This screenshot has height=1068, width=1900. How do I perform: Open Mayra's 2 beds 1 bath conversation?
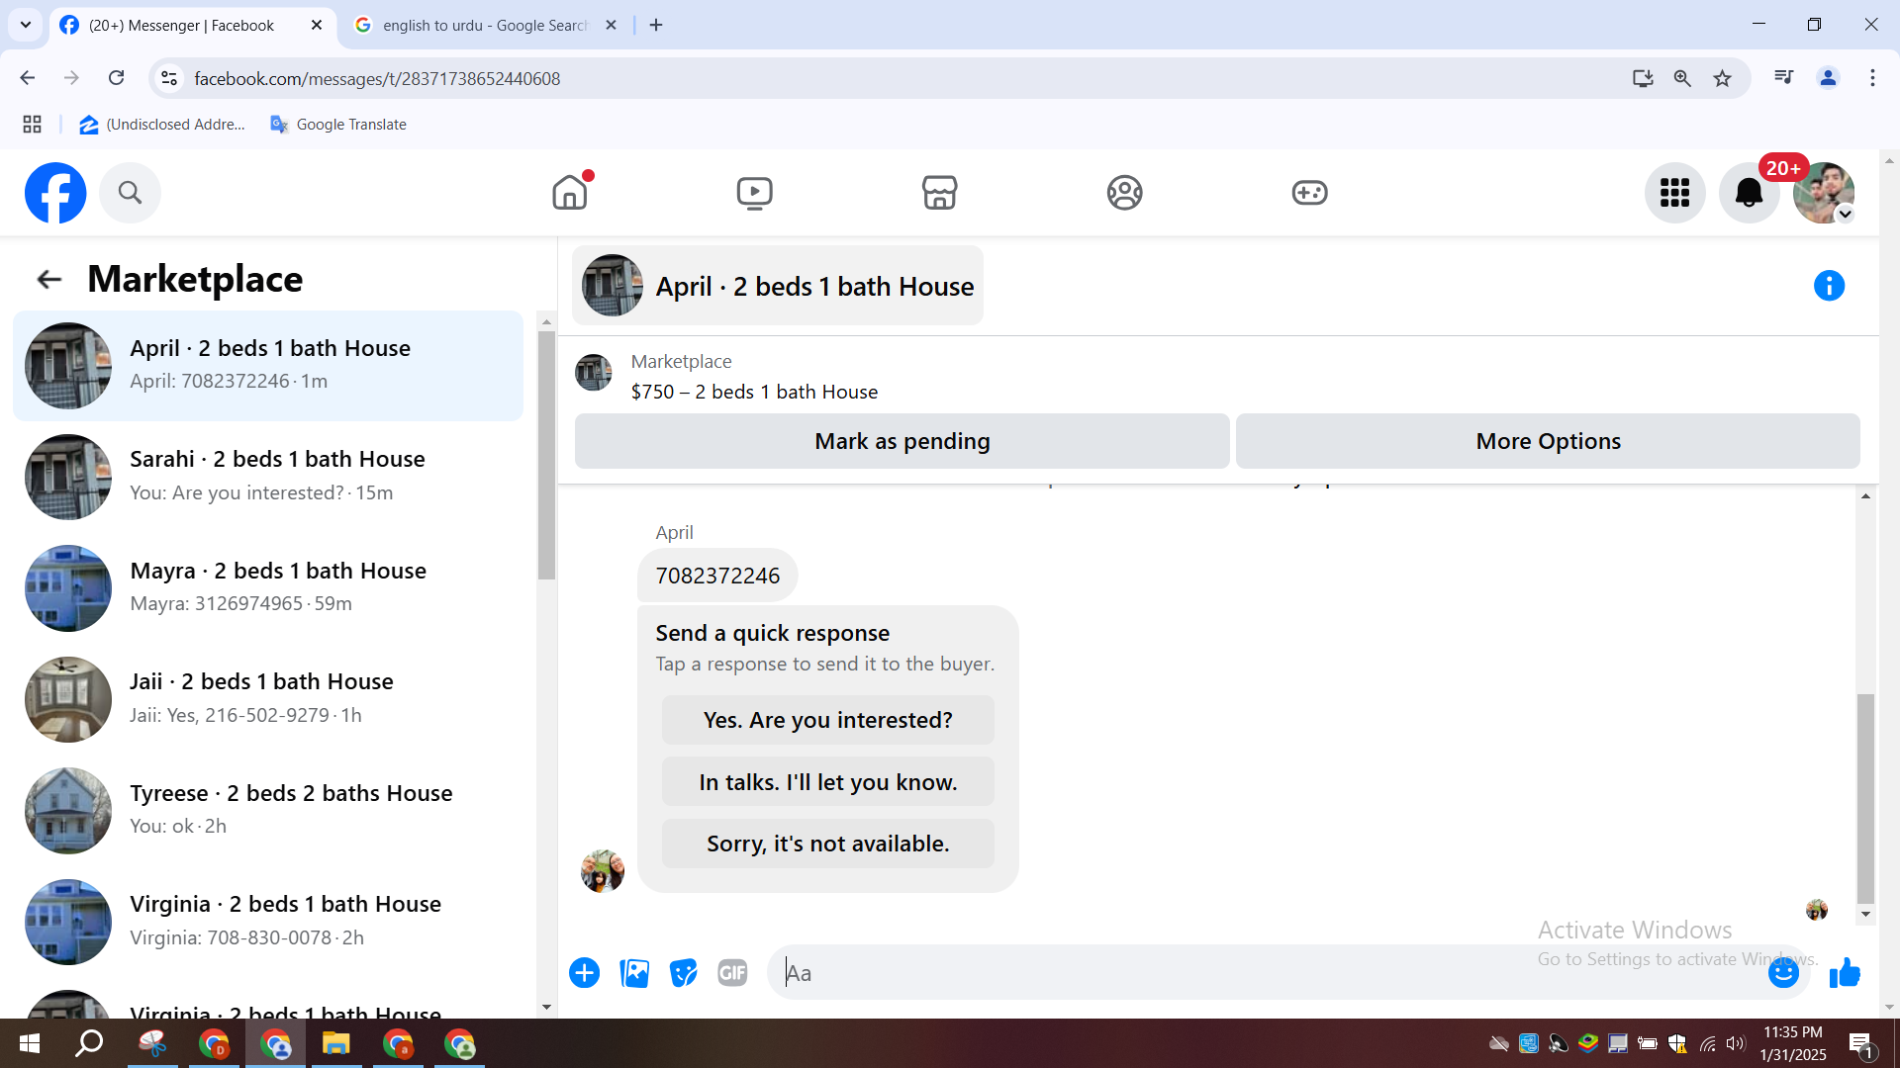[x=268, y=588]
